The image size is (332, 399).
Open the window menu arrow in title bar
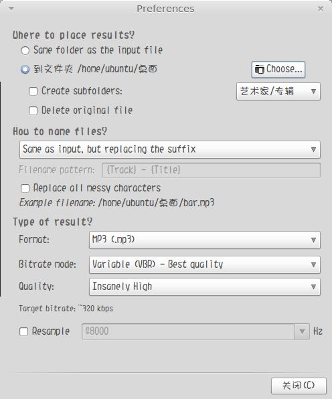click(x=11, y=9)
